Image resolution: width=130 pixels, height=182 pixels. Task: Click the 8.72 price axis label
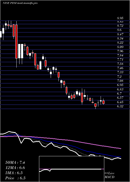click(120, 26)
